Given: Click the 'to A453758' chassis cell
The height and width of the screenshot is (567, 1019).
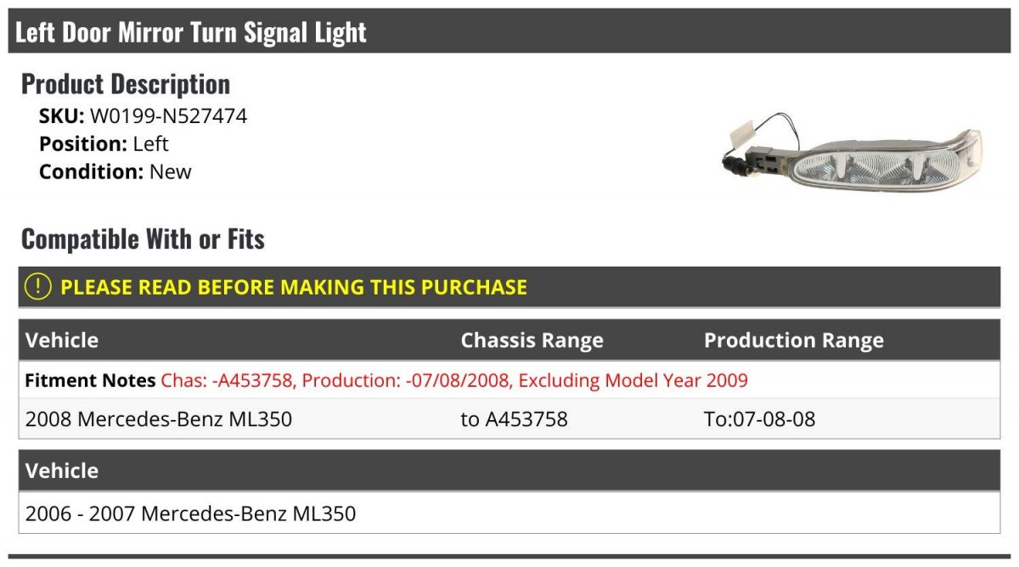Looking at the screenshot, I should coord(514,418).
